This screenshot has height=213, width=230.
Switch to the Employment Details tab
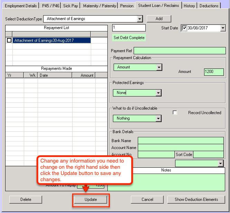pyautogui.click(x=21, y=6)
